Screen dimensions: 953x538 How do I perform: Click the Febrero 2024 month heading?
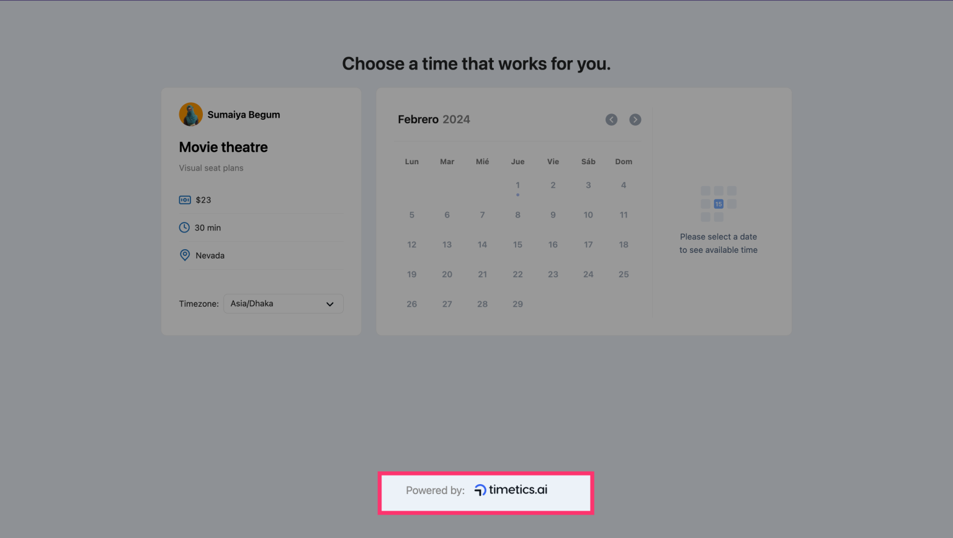(434, 119)
